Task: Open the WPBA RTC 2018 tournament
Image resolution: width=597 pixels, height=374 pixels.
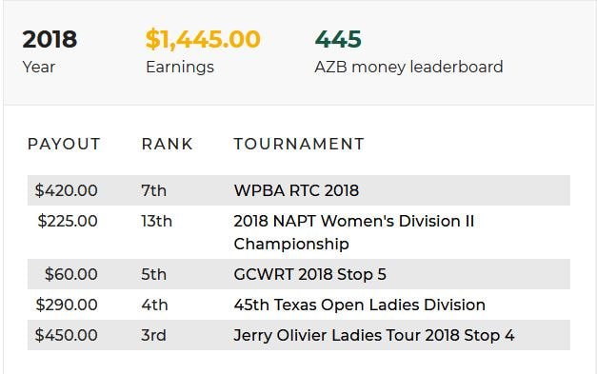Action: tap(296, 190)
